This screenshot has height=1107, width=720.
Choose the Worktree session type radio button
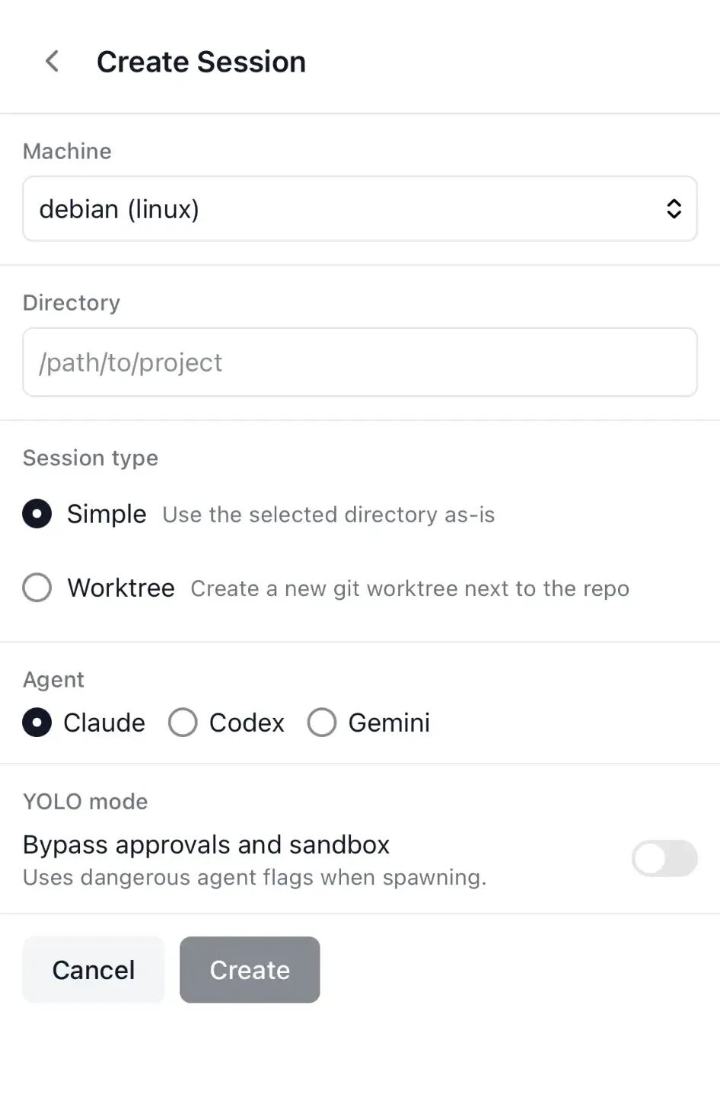point(37,588)
